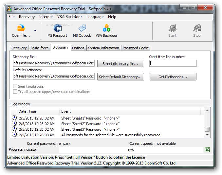
Task: Click info icon of Sheet3 log entry
Action: tap(14, 129)
